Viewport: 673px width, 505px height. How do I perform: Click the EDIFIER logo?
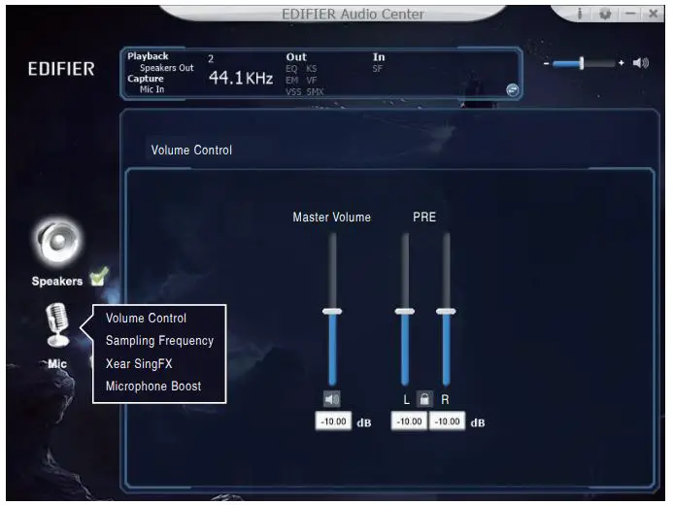[61, 69]
